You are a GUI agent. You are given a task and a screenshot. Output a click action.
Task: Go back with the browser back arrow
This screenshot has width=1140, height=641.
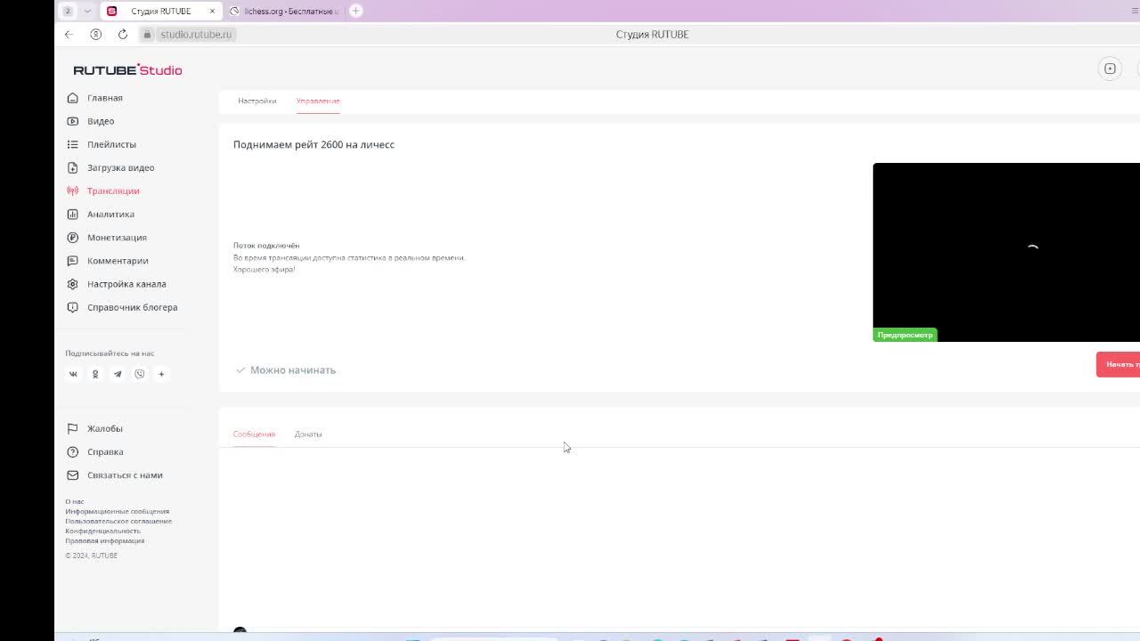click(x=69, y=34)
